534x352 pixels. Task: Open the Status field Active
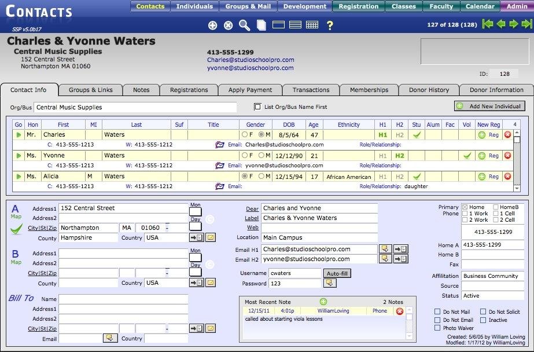[492, 296]
